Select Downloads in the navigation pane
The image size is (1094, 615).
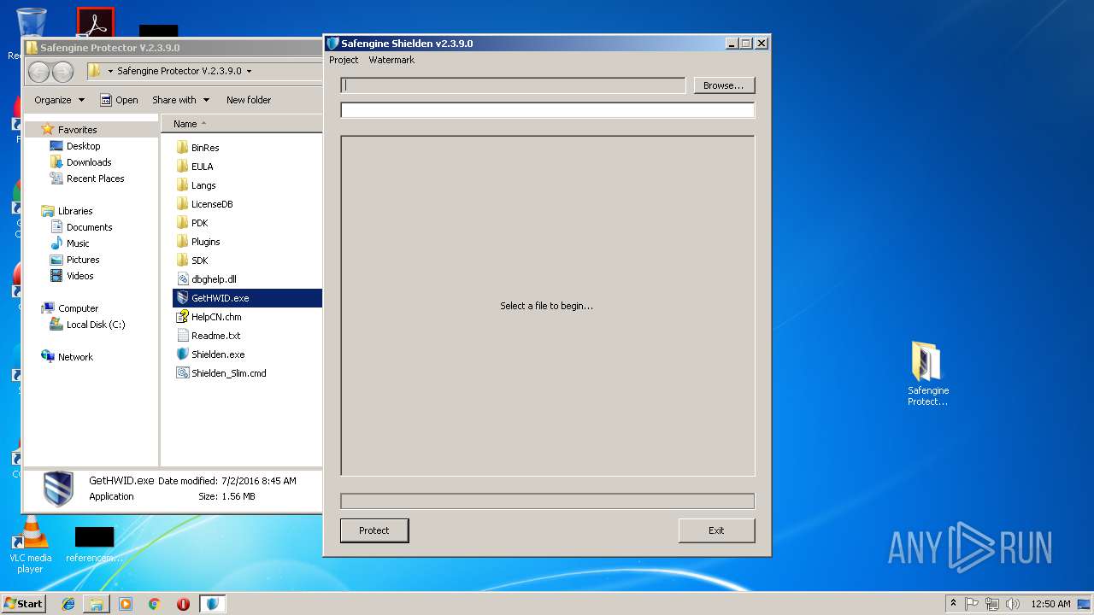[x=89, y=162]
